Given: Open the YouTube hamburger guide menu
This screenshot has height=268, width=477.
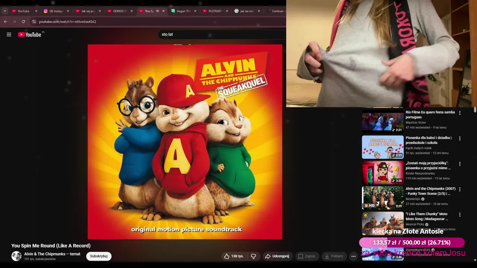Looking at the screenshot, I should pyautogui.click(x=9, y=35).
